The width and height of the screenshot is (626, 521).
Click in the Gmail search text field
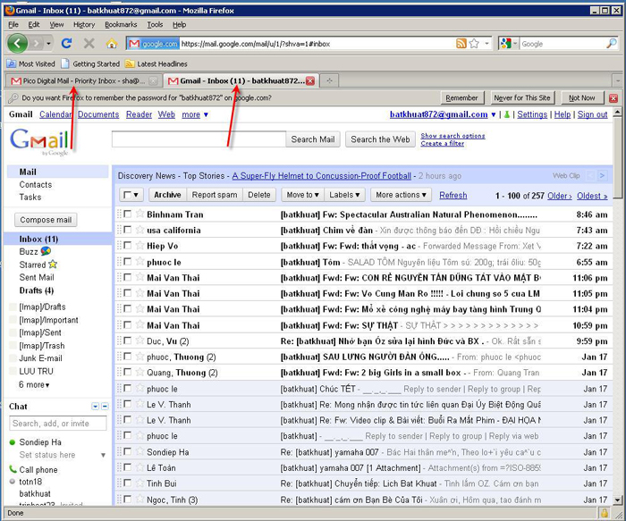pyautogui.click(x=199, y=139)
